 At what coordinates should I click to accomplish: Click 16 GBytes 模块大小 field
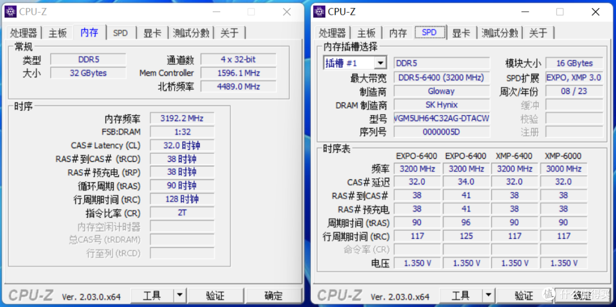(x=574, y=63)
